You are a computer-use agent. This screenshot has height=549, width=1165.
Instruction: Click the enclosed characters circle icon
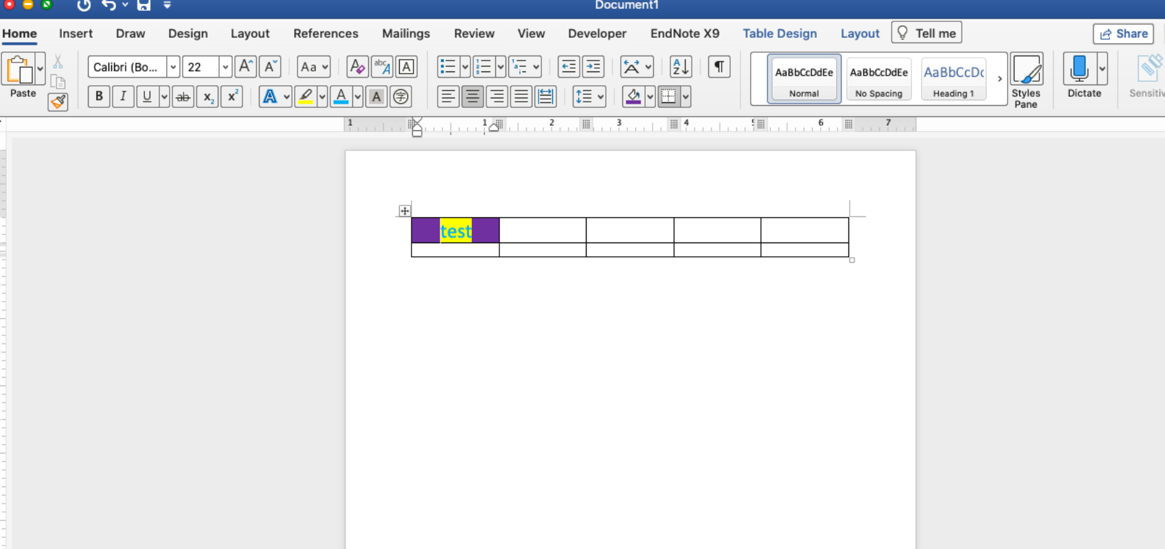(400, 97)
